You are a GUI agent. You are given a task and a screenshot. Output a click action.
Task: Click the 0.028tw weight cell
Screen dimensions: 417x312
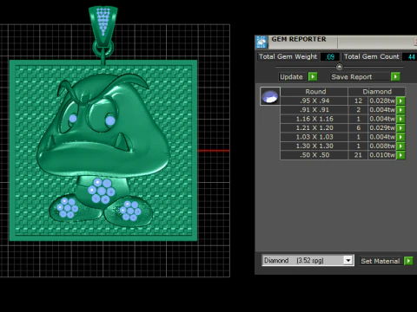pos(382,101)
